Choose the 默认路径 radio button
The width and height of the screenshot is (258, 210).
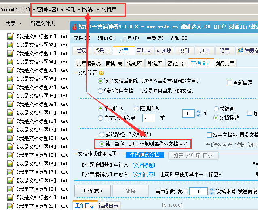[x=102, y=134]
